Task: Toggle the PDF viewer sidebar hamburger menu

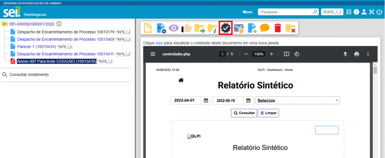Action: (153, 54)
